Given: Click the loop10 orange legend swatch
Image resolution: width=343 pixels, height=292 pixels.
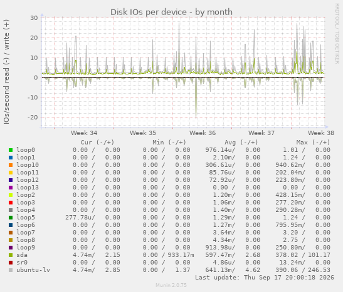Looking at the screenshot, I should pyautogui.click(x=11, y=165).
